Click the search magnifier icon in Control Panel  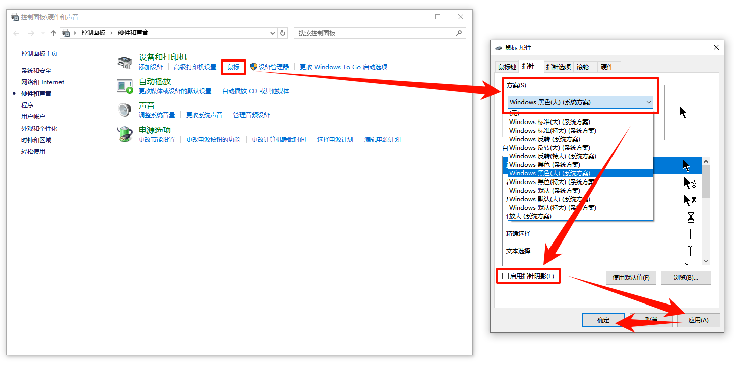459,33
